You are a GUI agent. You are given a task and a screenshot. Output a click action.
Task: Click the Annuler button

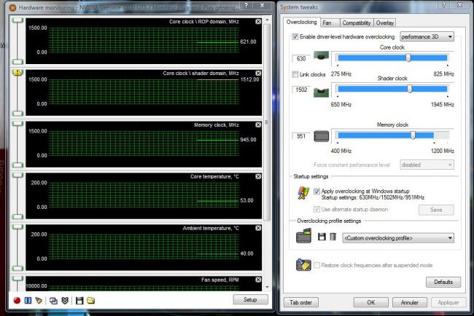pyautogui.click(x=410, y=302)
